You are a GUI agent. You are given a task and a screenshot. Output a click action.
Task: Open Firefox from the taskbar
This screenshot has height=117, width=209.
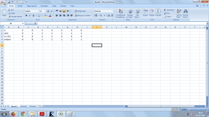(x=14, y=114)
